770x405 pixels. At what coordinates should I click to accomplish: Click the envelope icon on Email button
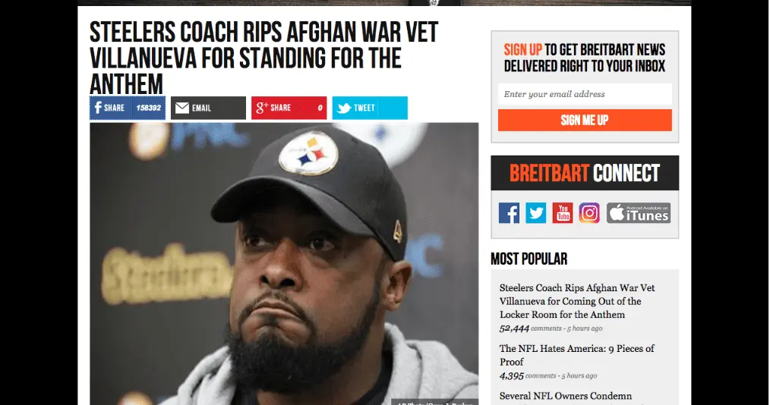pos(182,108)
